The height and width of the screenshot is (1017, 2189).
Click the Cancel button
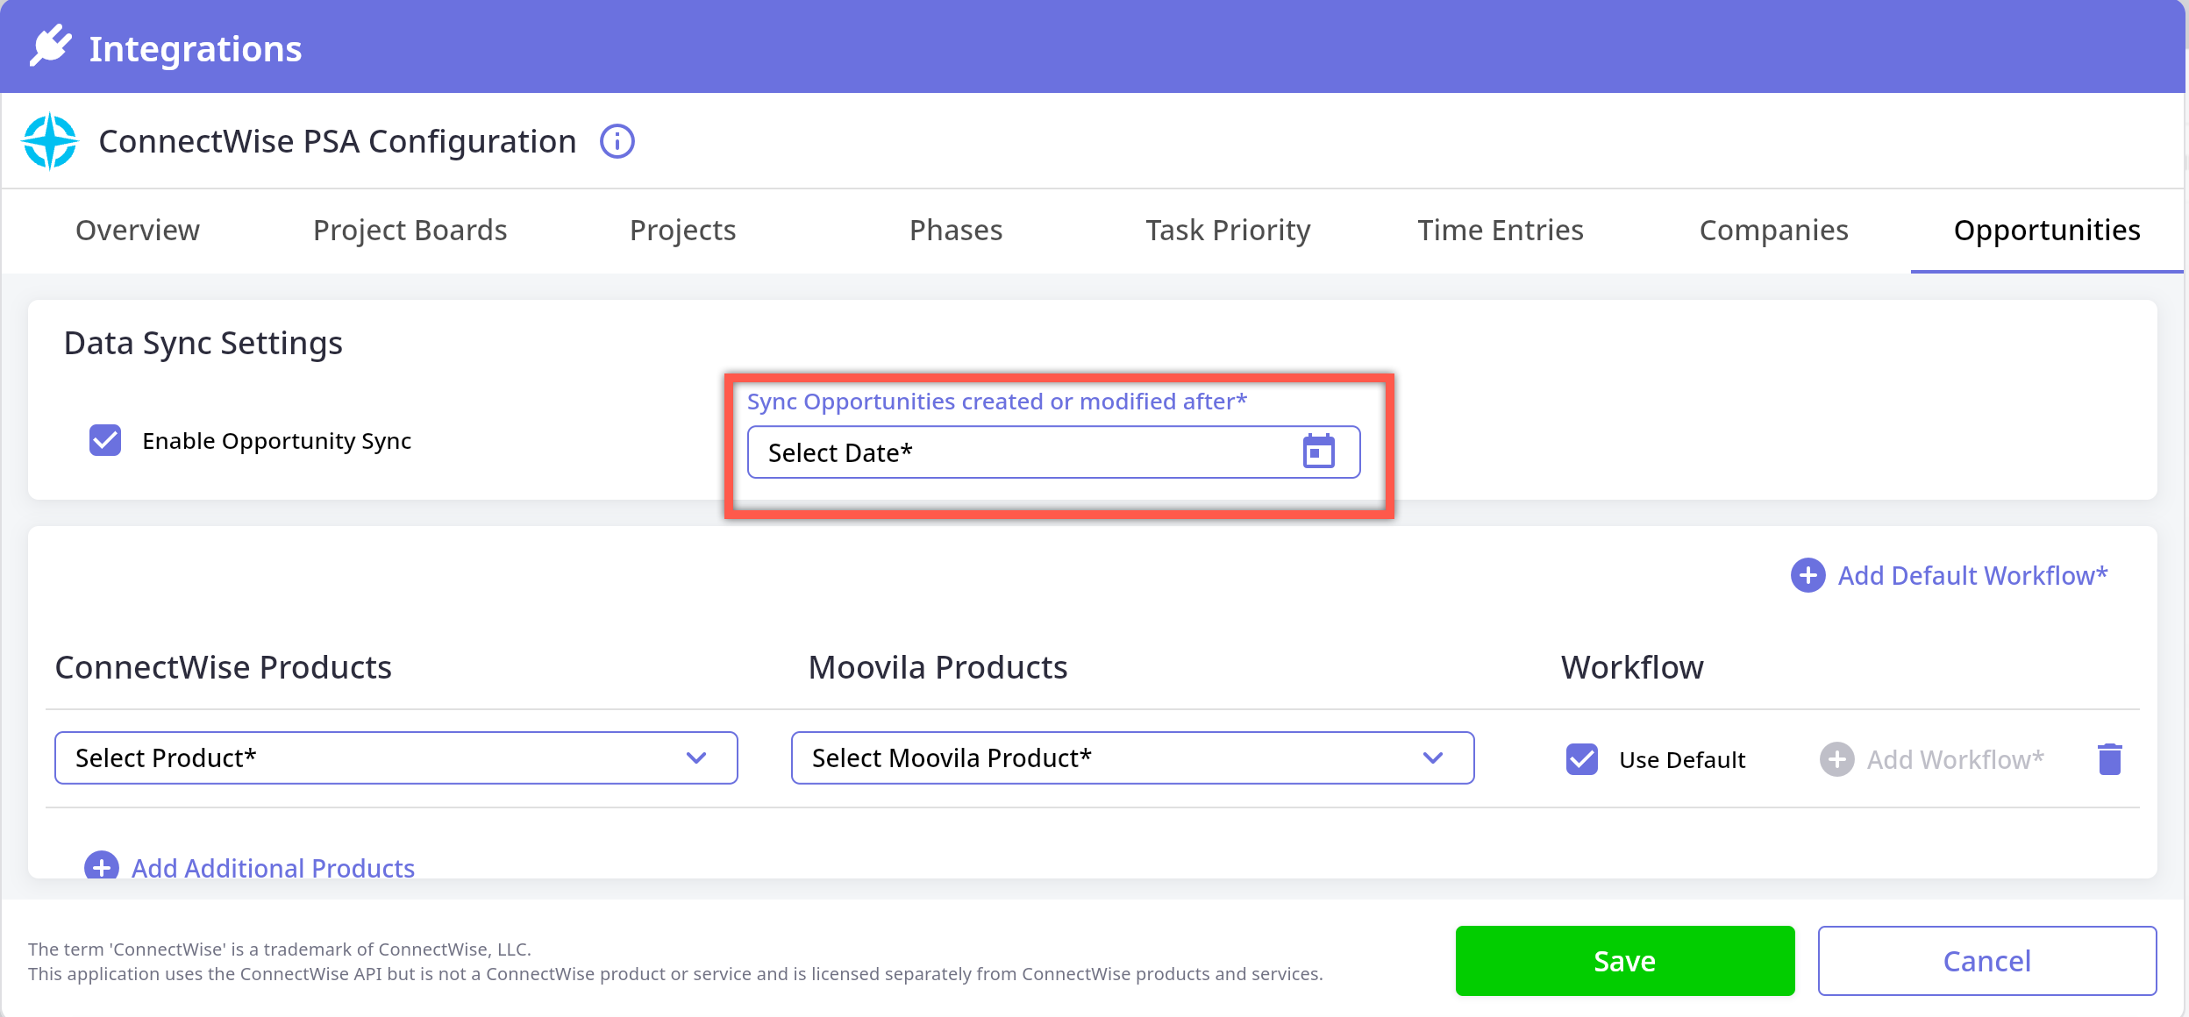(x=1986, y=961)
